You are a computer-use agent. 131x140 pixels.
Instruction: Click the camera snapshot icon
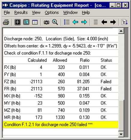tap(47, 22)
